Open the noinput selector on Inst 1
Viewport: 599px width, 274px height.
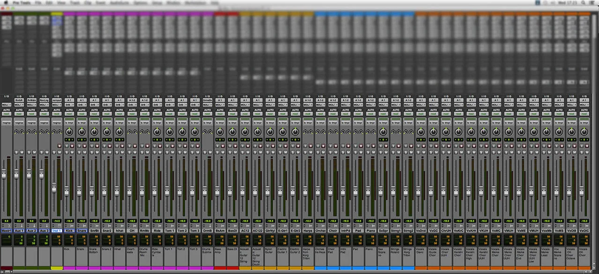(57, 100)
